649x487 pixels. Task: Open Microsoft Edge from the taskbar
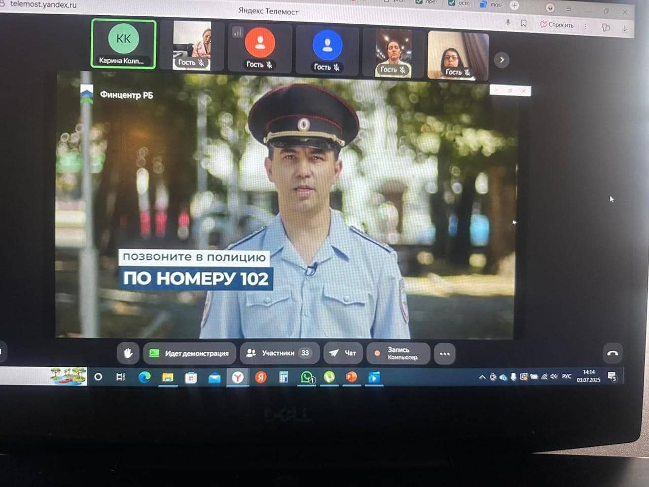(x=145, y=377)
